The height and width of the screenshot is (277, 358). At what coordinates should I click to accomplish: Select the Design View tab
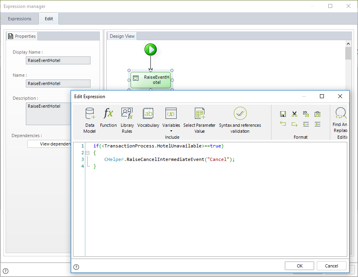click(122, 36)
